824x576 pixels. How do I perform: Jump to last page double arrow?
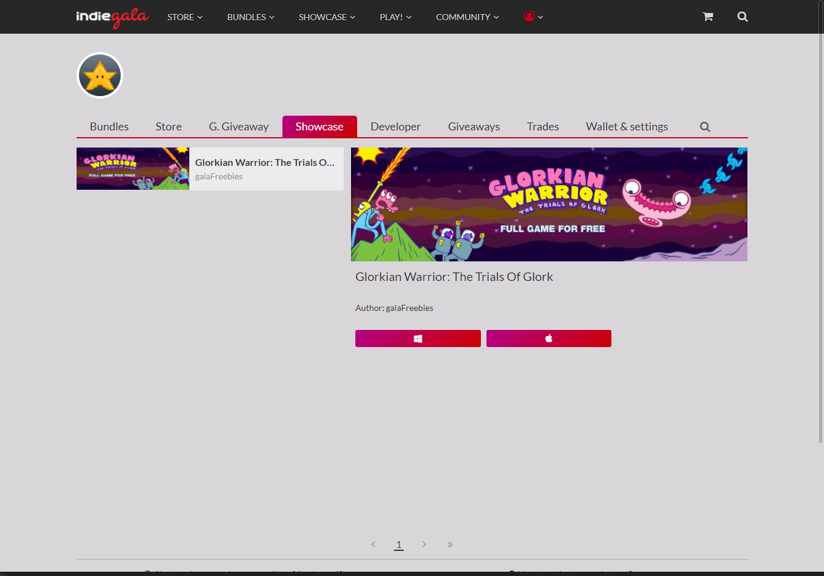450,544
